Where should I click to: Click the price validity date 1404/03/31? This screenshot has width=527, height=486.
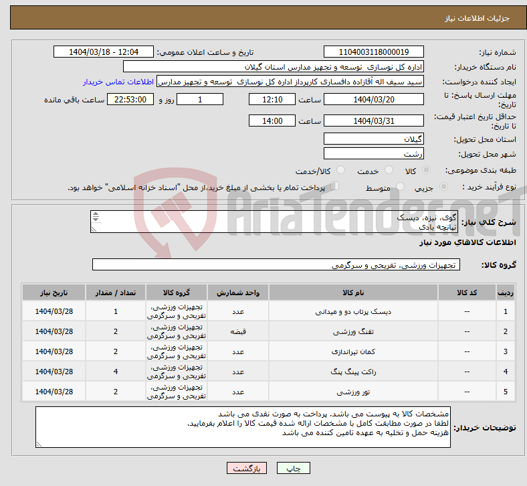(x=373, y=120)
